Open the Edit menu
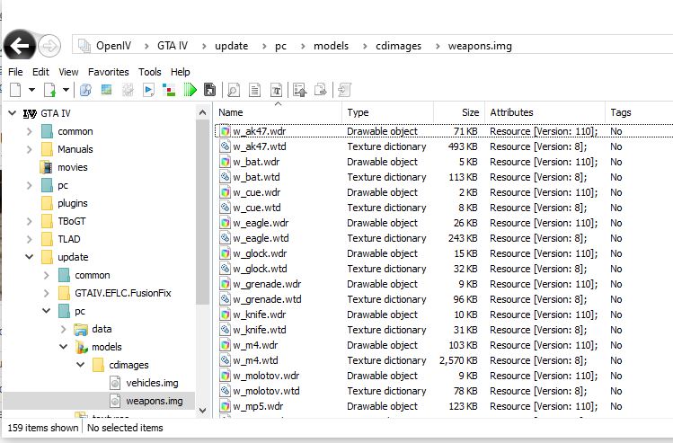 point(40,72)
